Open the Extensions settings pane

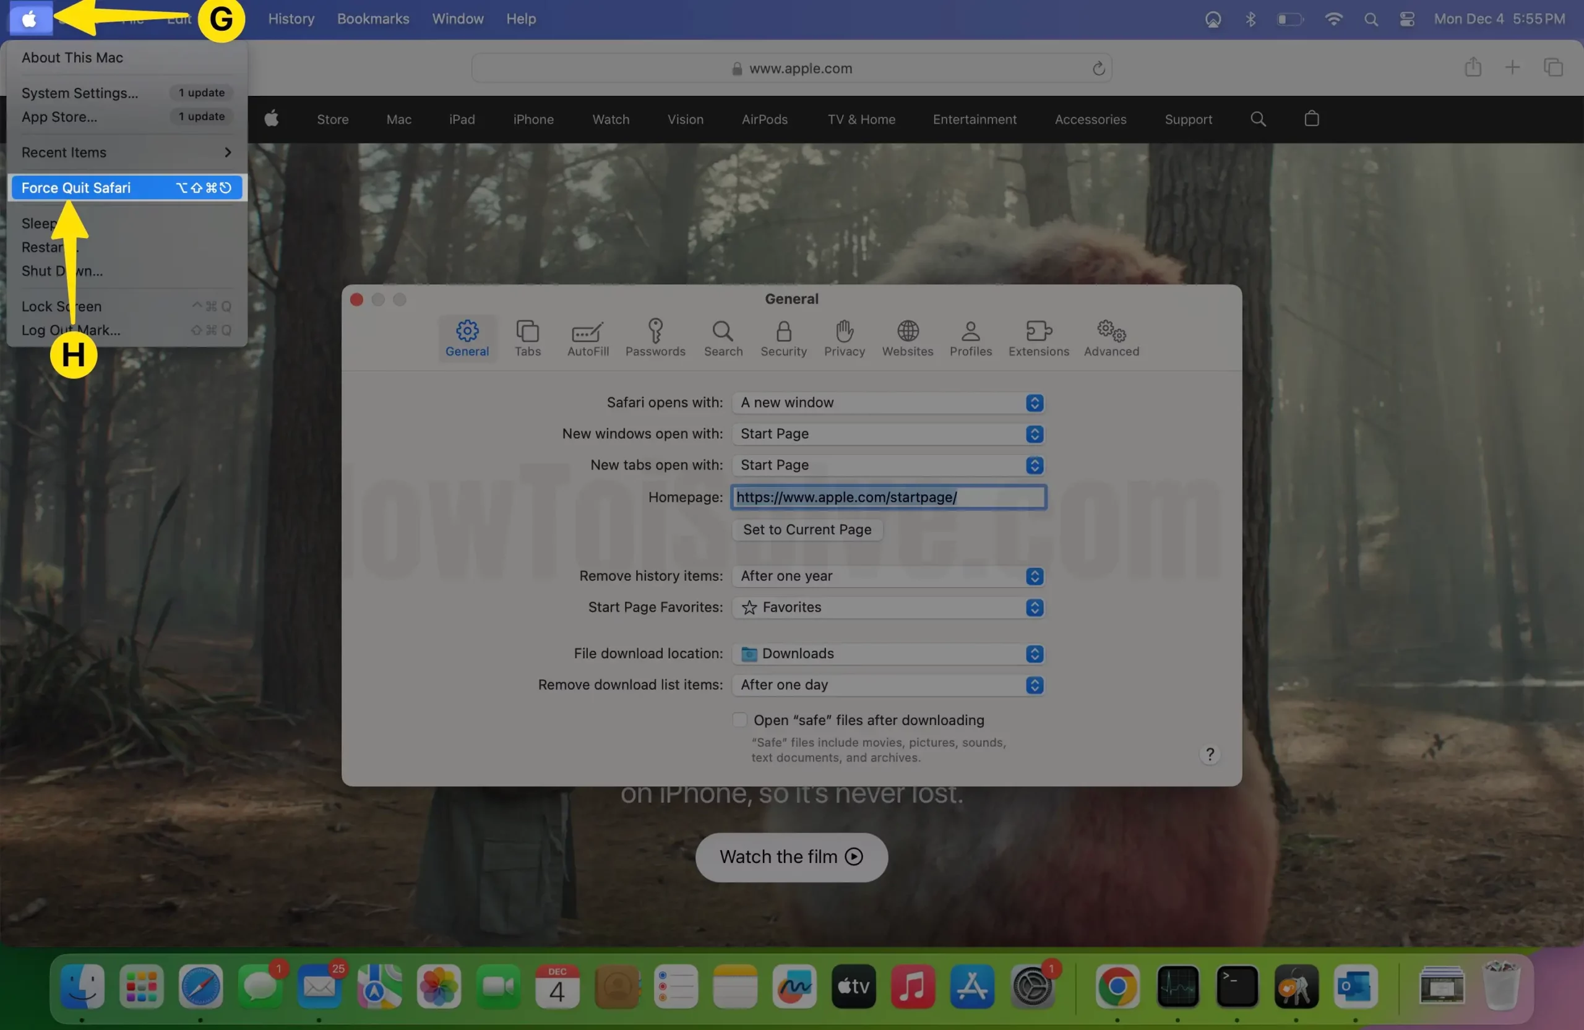pyautogui.click(x=1038, y=338)
